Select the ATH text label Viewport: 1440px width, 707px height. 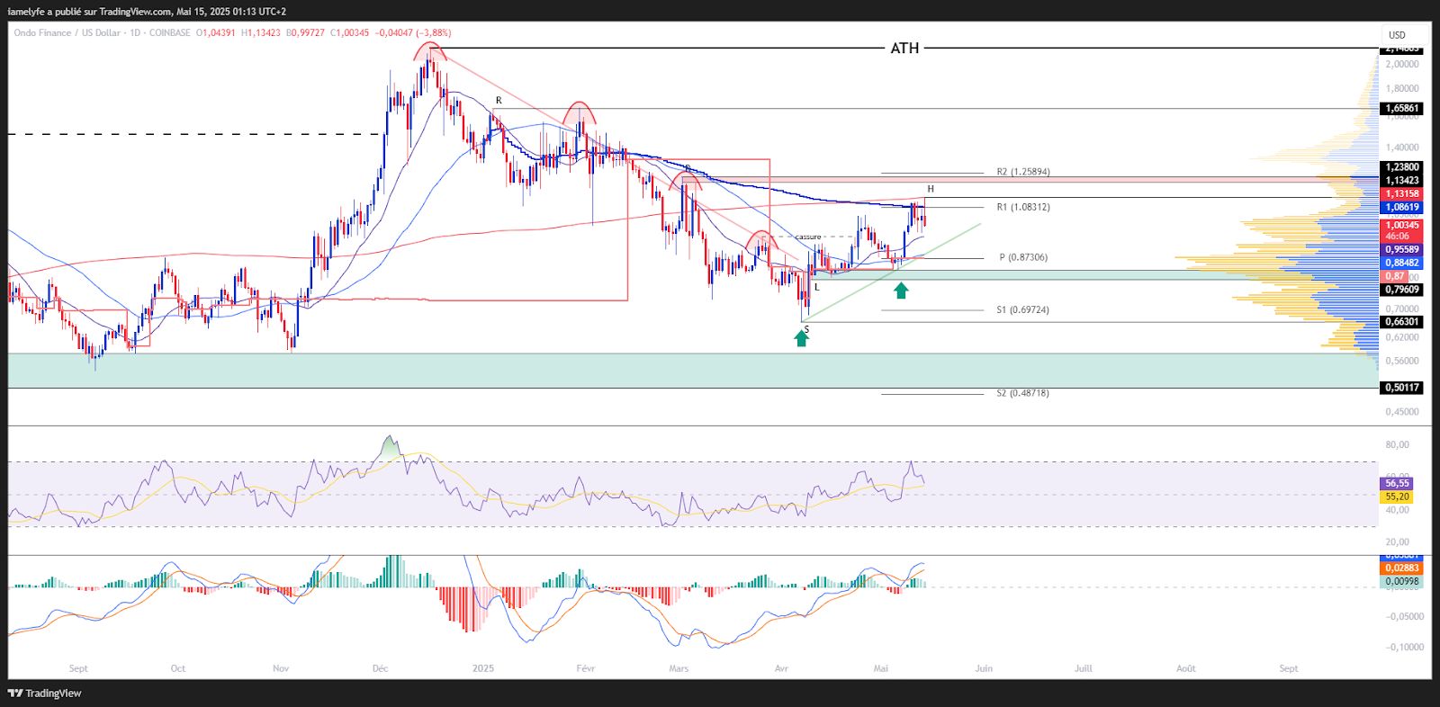904,49
